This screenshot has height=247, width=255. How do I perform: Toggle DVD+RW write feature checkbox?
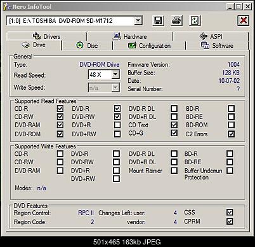pyautogui.click(x=116, y=179)
